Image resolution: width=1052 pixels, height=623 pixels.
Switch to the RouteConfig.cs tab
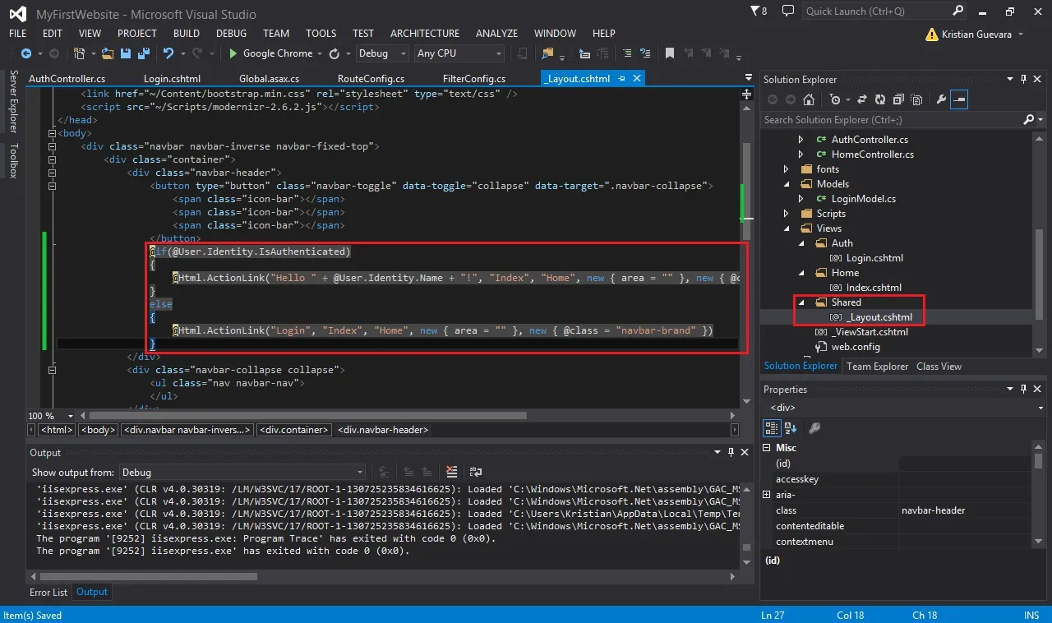(x=371, y=79)
